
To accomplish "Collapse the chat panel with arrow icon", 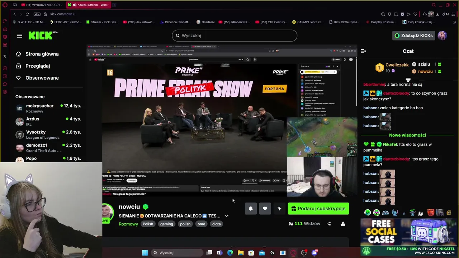I will coord(363,51).
